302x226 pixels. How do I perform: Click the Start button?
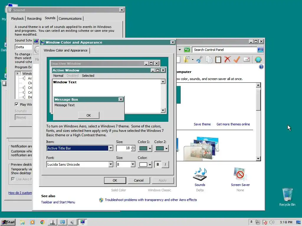tap(8, 222)
